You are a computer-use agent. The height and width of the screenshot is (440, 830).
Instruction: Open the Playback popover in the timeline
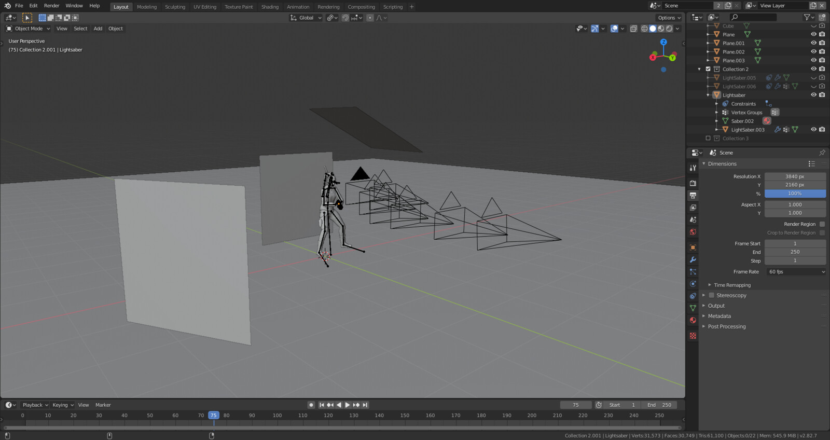click(35, 405)
